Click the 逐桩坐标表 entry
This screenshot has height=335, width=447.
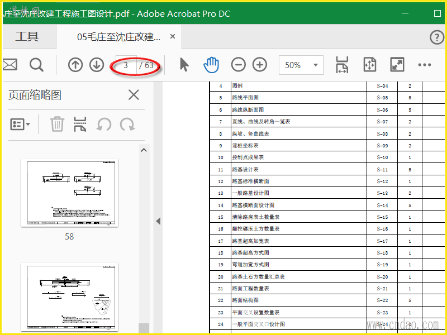point(245,146)
